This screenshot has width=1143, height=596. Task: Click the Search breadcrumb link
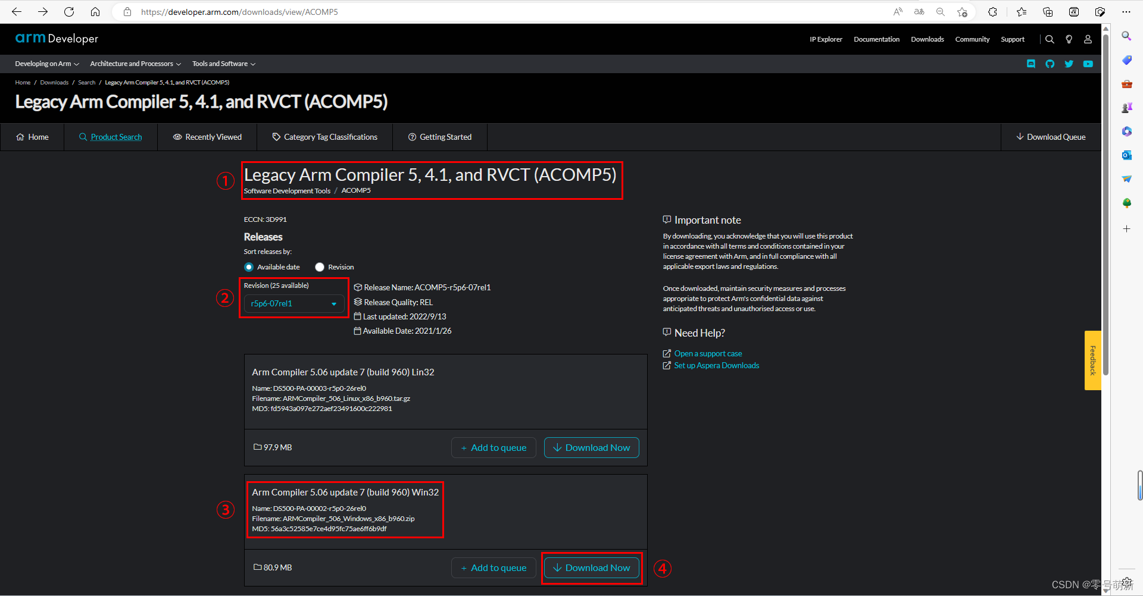86,83
